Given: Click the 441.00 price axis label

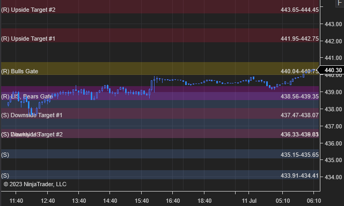Looking at the screenshot, I should click(x=333, y=58).
